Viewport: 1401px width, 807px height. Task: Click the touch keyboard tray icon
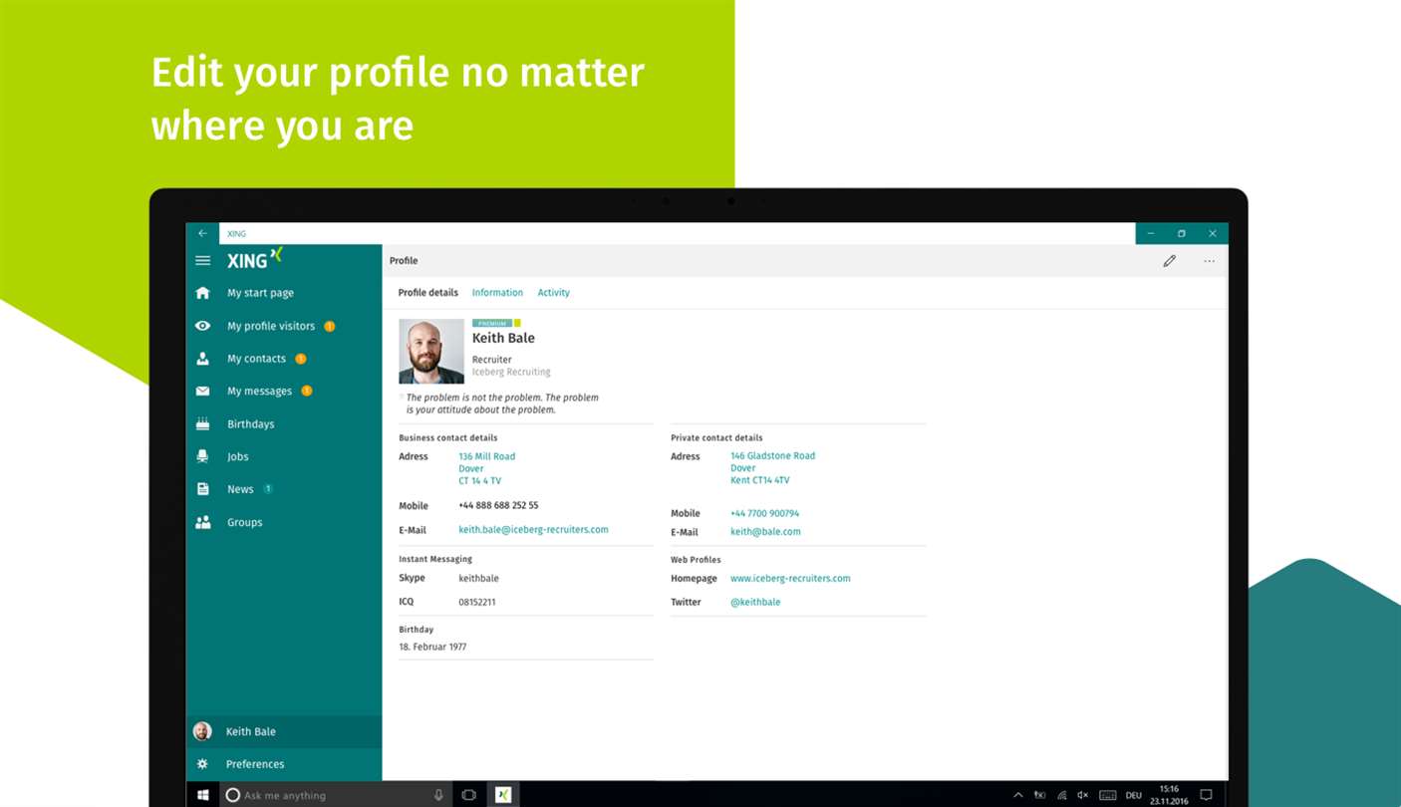point(1107,795)
